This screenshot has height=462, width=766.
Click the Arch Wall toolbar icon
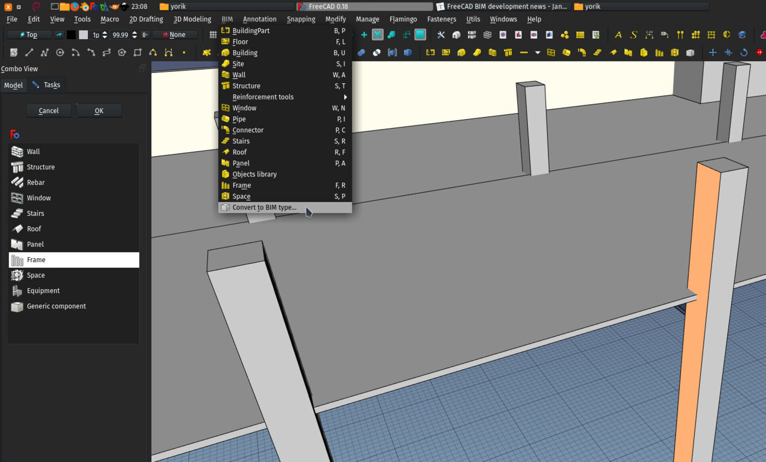point(492,52)
